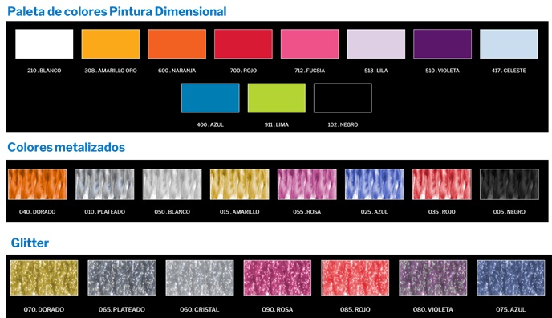The image size is (552, 318).
Task: Choose the metallic 015 Amarillo sample
Action: point(239,184)
